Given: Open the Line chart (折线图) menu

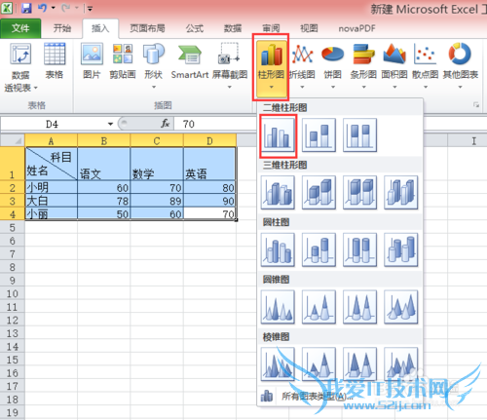Looking at the screenshot, I should pyautogui.click(x=302, y=65).
